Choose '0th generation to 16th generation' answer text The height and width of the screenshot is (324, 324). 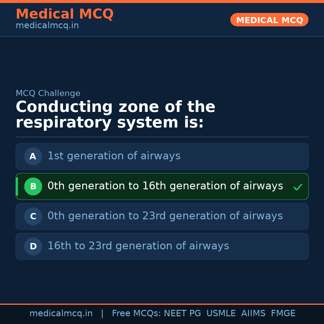[x=165, y=186]
